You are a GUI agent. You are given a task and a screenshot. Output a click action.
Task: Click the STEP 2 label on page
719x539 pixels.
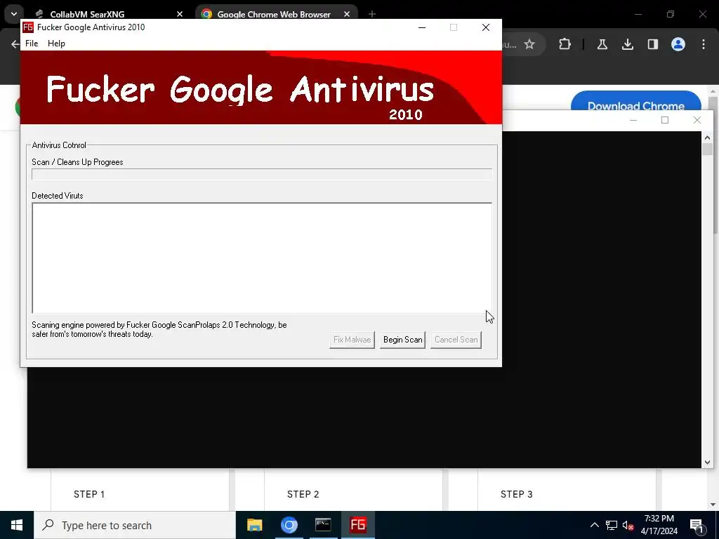(x=303, y=494)
